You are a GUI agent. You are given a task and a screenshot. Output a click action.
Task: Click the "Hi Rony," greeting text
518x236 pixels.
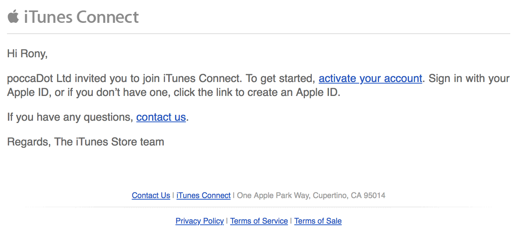pyautogui.click(x=27, y=54)
